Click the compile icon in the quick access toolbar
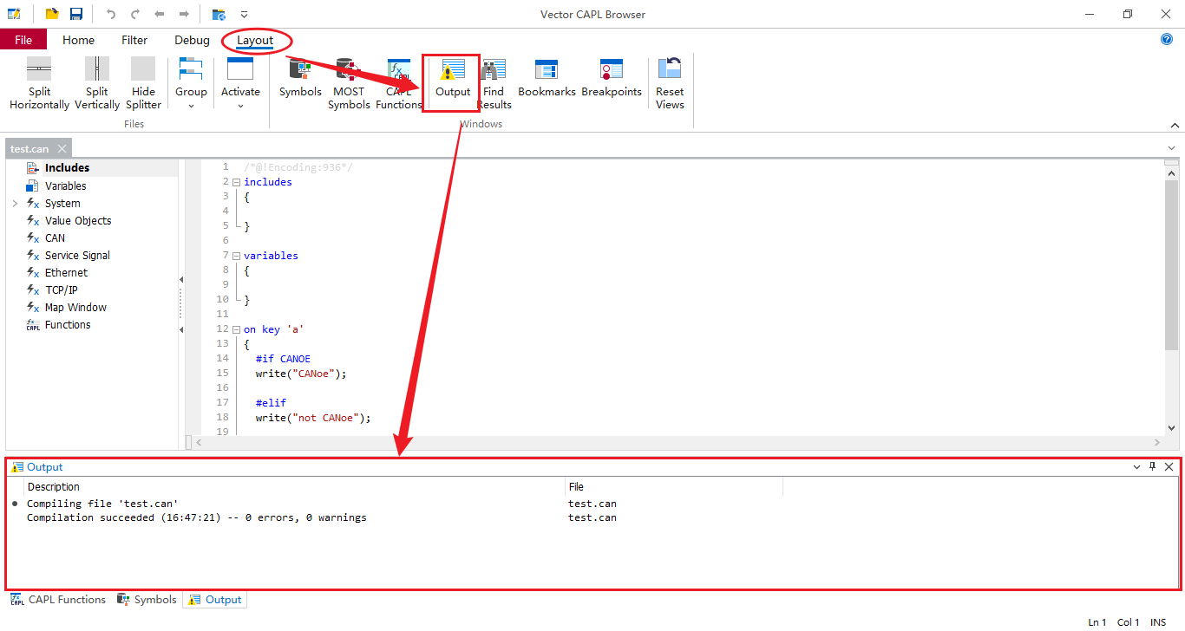Viewport: 1185px width, 631px height. pyautogui.click(x=219, y=14)
